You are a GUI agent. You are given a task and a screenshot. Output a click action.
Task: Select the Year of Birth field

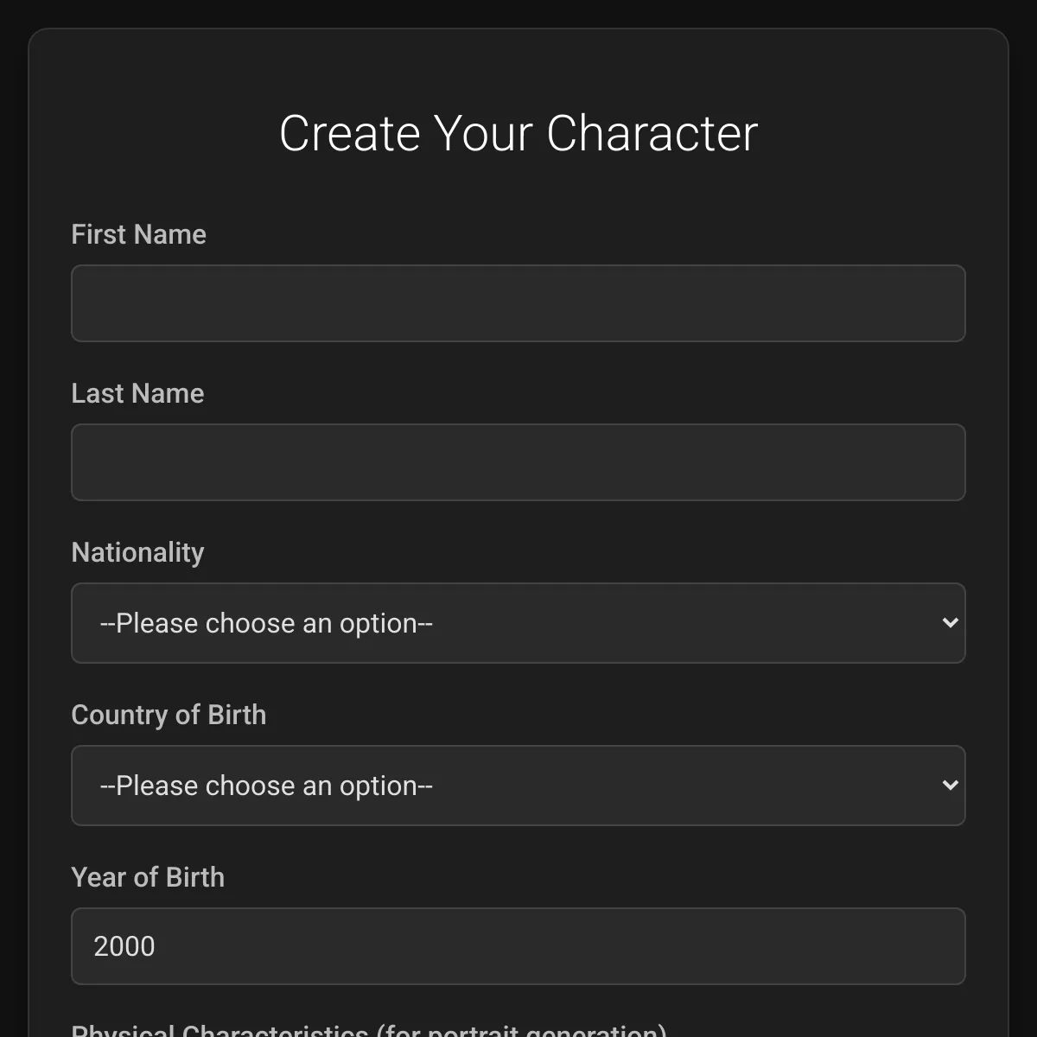click(518, 946)
